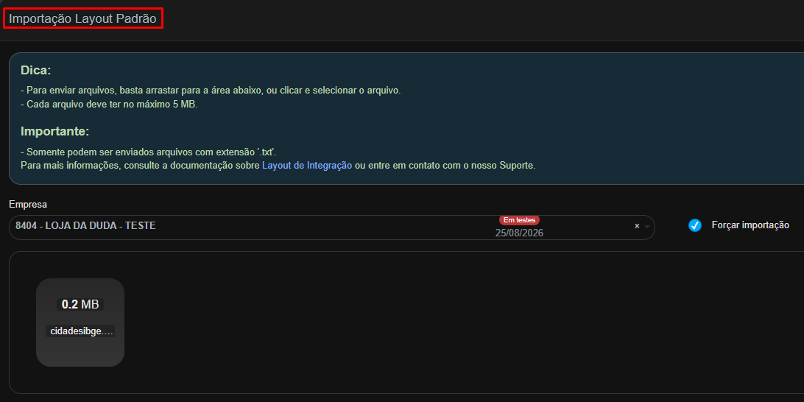Screen dimensions: 804x402
Task: Click the word Suporte in the info text
Action: click(x=516, y=166)
